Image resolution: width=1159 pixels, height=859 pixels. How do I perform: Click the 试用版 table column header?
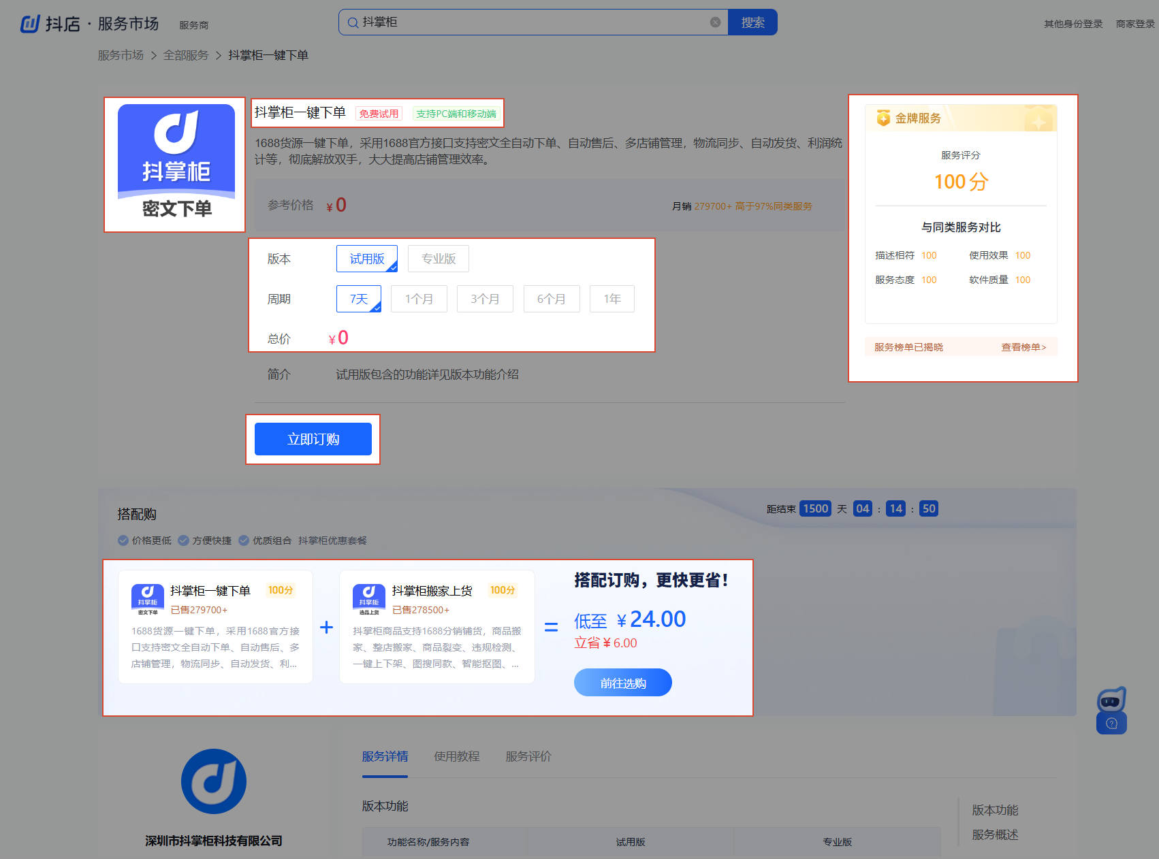631,842
